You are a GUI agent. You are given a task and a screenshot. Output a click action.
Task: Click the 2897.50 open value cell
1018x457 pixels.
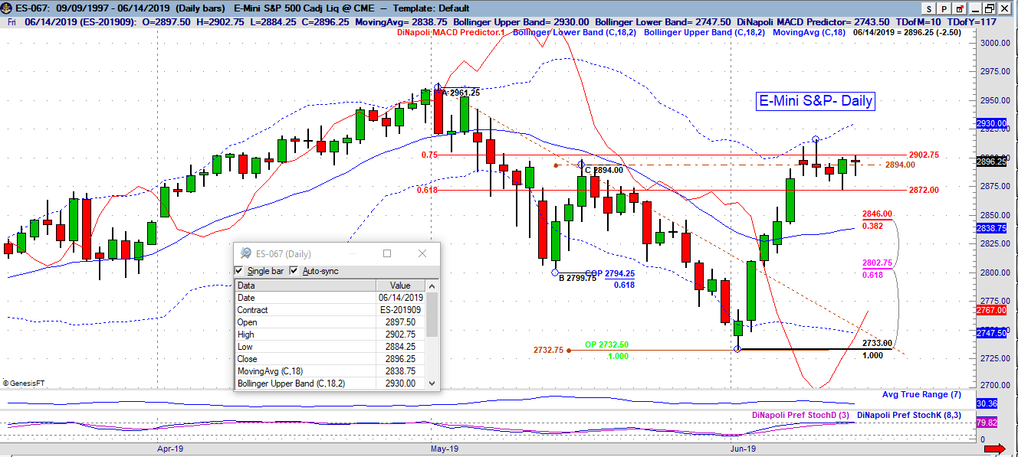pos(400,322)
